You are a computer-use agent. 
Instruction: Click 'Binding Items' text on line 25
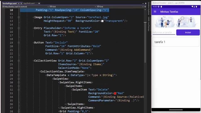(x=91, y=64)
